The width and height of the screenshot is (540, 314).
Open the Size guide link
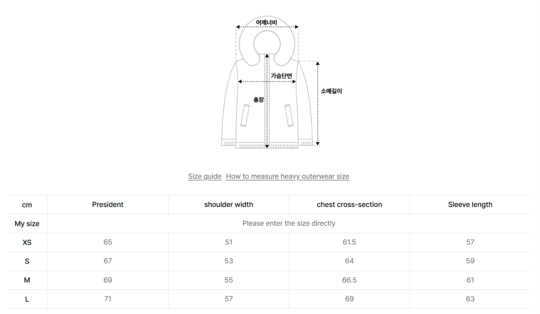point(204,177)
